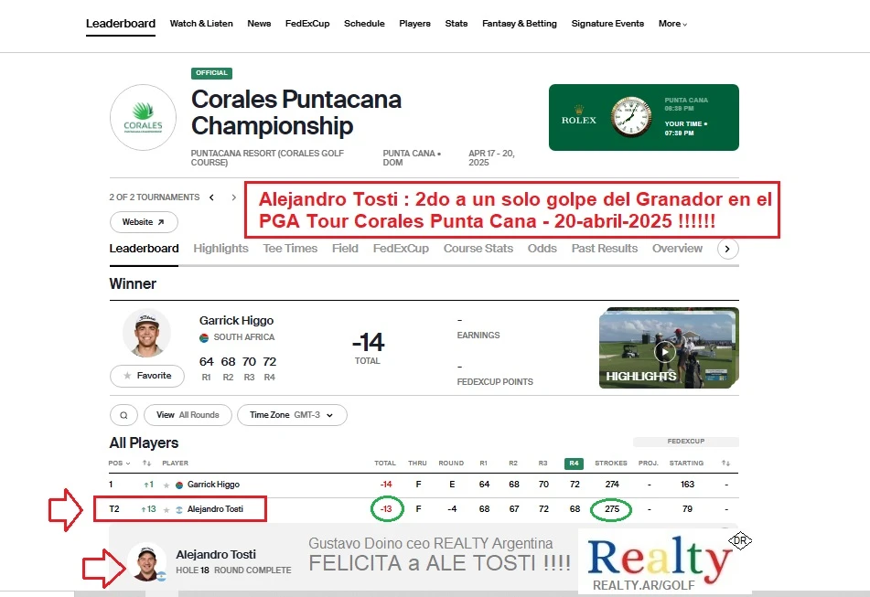The image size is (870, 597).
Task: Click the South Africa flag in Higgo's row
Action: point(179,485)
